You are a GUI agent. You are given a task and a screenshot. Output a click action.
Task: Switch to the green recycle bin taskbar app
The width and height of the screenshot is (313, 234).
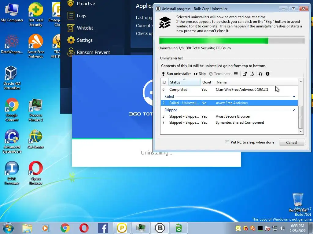click(179, 228)
